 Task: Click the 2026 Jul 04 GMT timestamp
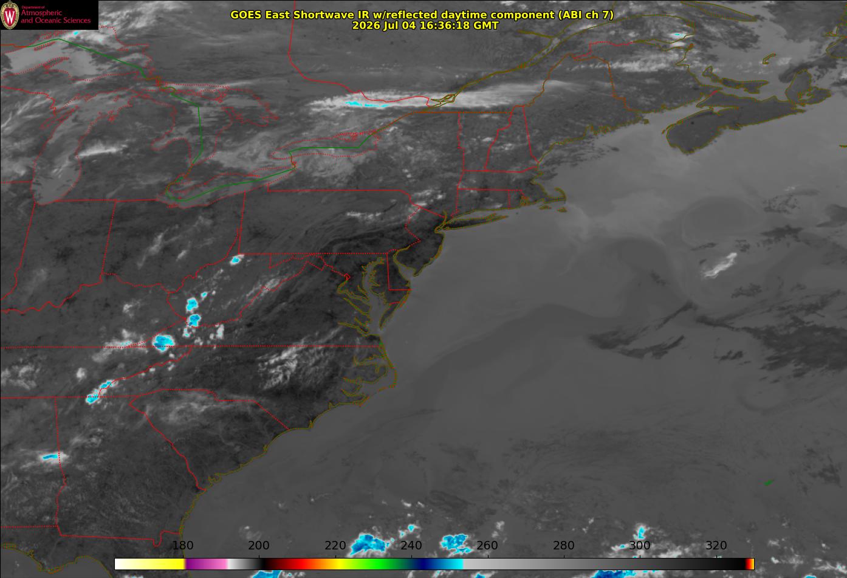coord(425,26)
